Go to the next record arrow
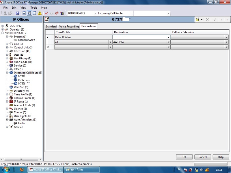This screenshot has height=173, width=231. pyautogui.click(x=228, y=19)
